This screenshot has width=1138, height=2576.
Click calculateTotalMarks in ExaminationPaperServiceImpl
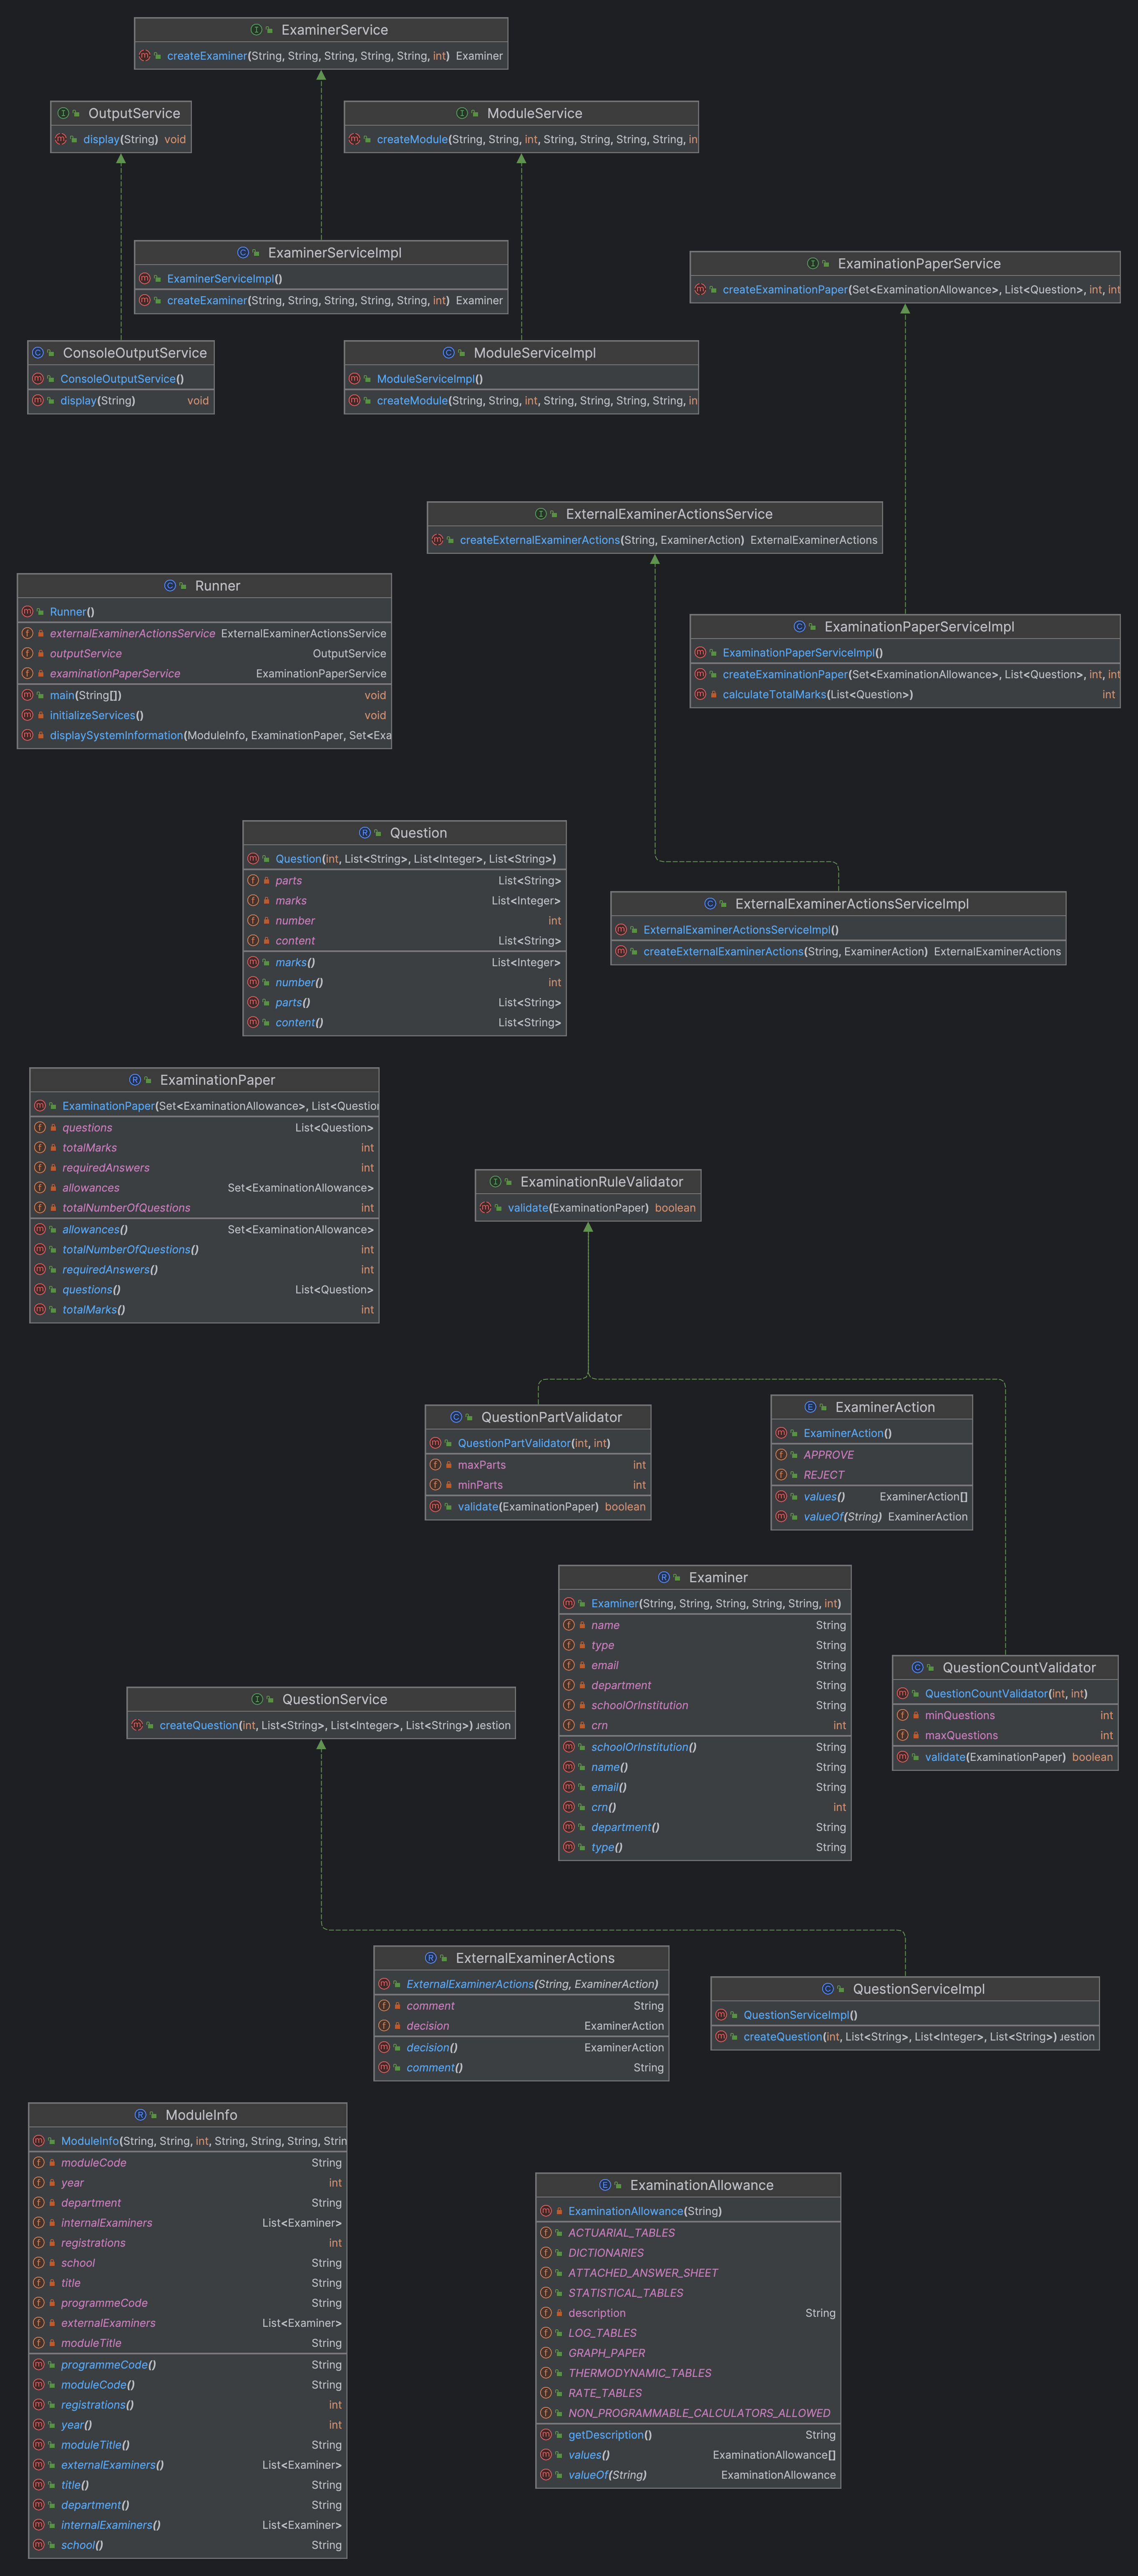click(x=773, y=694)
